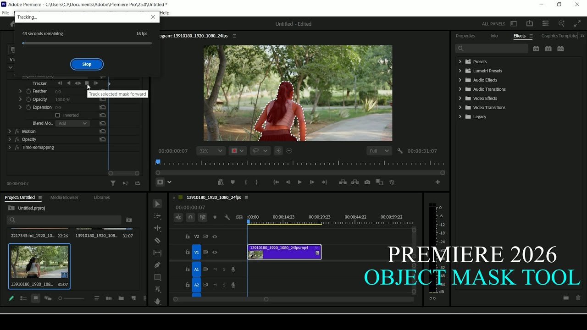The width and height of the screenshot is (587, 330).
Task: Select the Ripple Edit tool
Action: coord(157,228)
